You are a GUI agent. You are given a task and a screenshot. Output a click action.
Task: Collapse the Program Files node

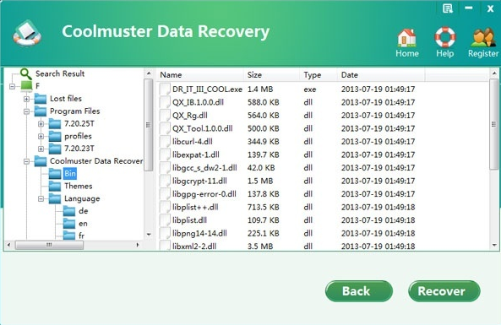point(26,111)
